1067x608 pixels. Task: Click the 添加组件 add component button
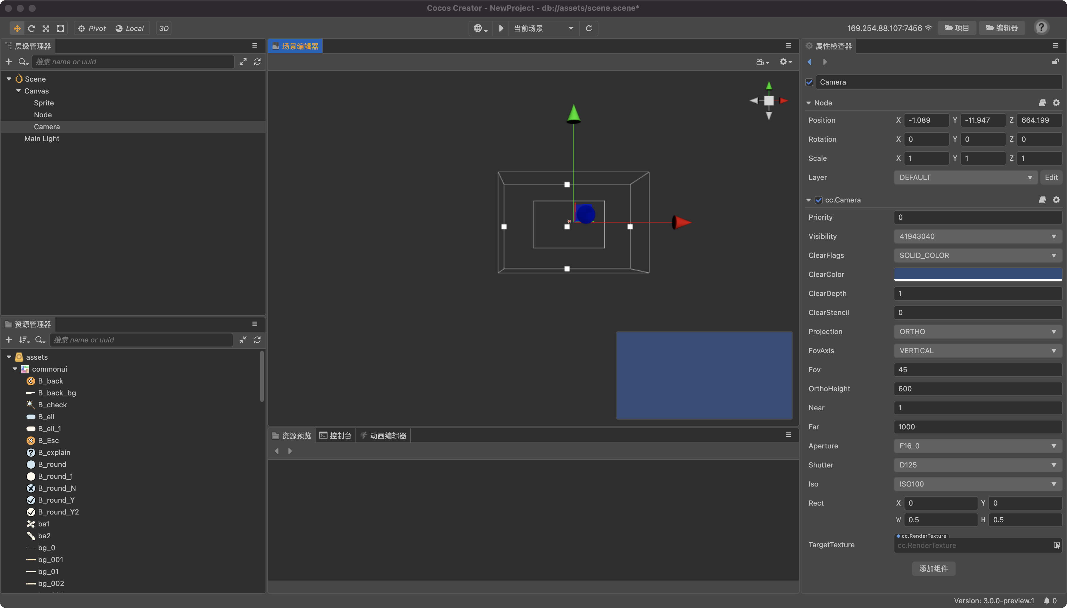point(933,568)
